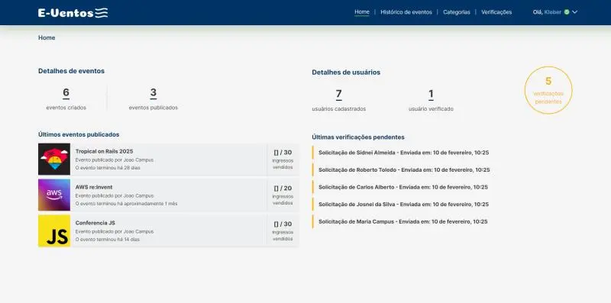This screenshot has width=611, height=303.
Task: Click the Olá, Kleber greeting
Action: pyautogui.click(x=547, y=12)
